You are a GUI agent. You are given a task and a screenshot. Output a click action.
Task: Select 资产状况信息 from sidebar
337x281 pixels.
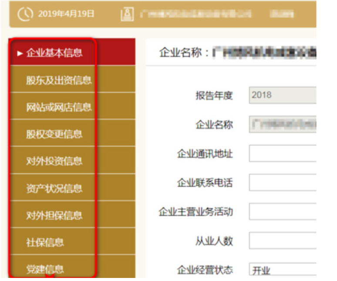(54, 188)
